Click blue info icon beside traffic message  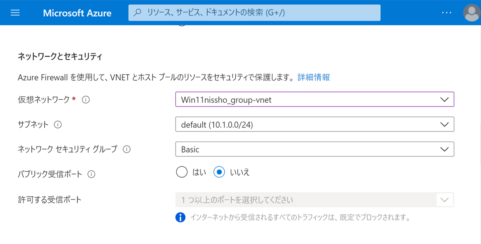(x=181, y=218)
